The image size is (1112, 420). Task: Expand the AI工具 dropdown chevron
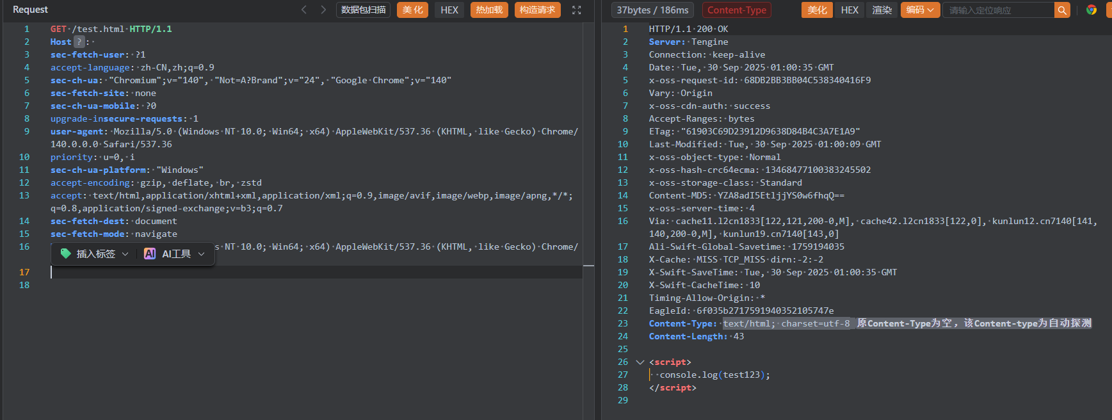tap(202, 254)
